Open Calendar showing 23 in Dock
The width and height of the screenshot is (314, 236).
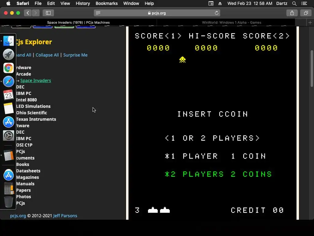(x=8, y=95)
